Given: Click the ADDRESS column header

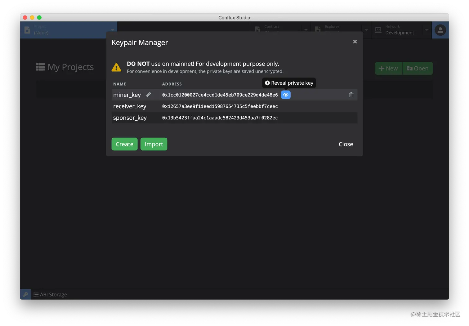Looking at the screenshot, I should [x=172, y=84].
